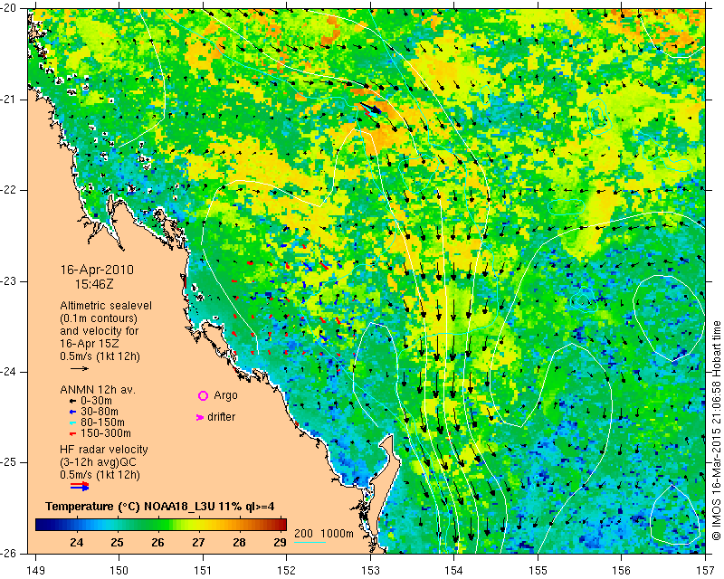Image resolution: width=724 pixels, height=579 pixels.
Task: Click the blue 30-80m arrow legend icon
Action: pos(71,412)
